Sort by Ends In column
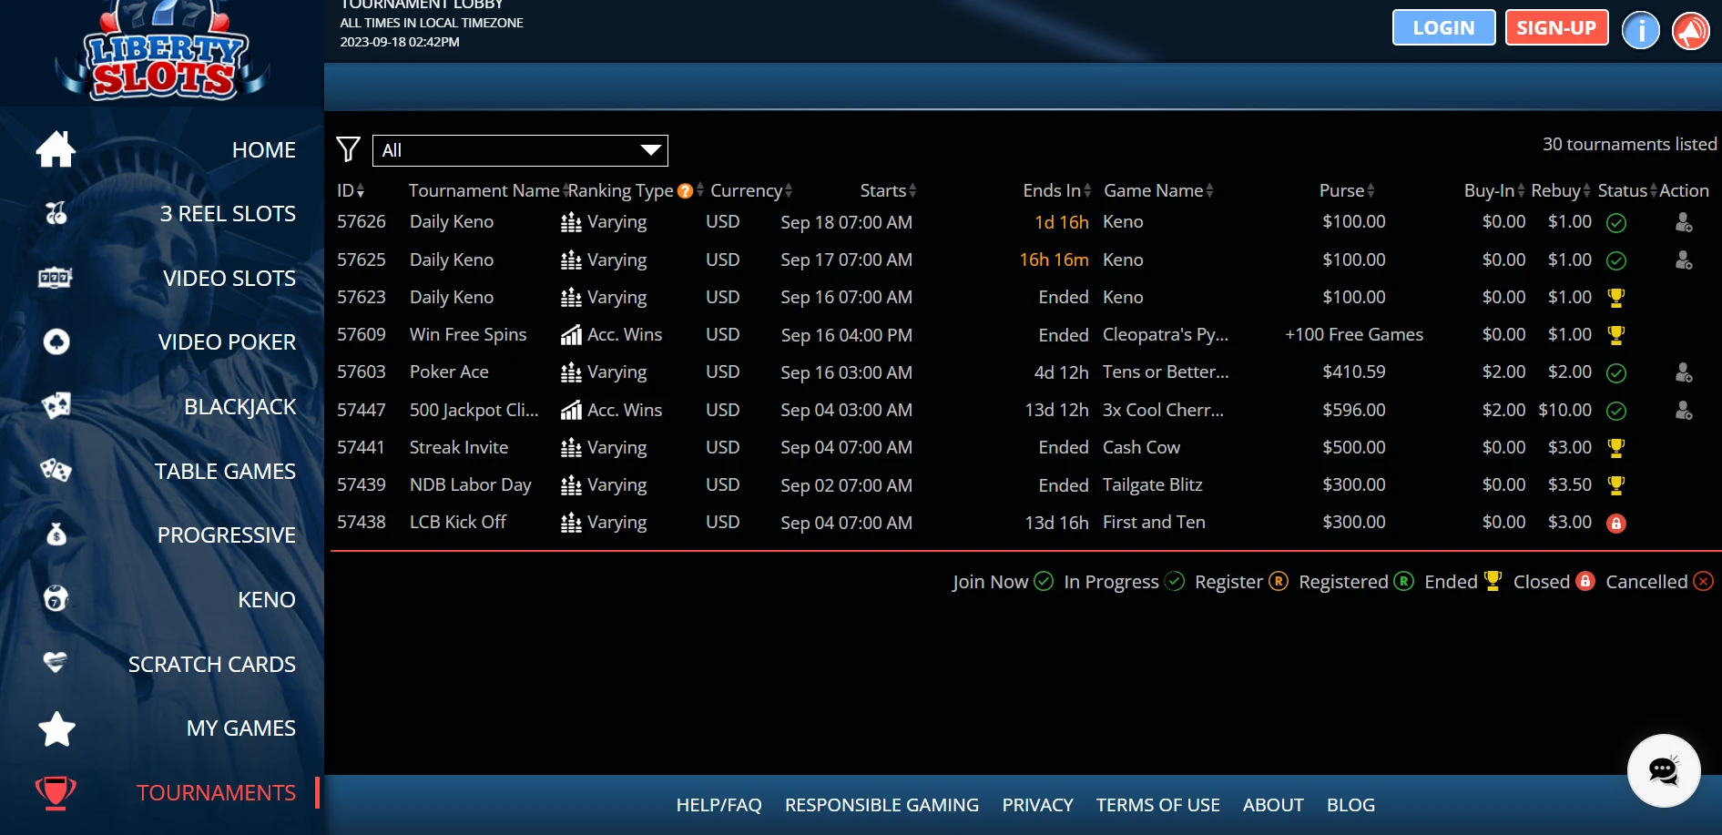1722x835 pixels. tap(1056, 190)
